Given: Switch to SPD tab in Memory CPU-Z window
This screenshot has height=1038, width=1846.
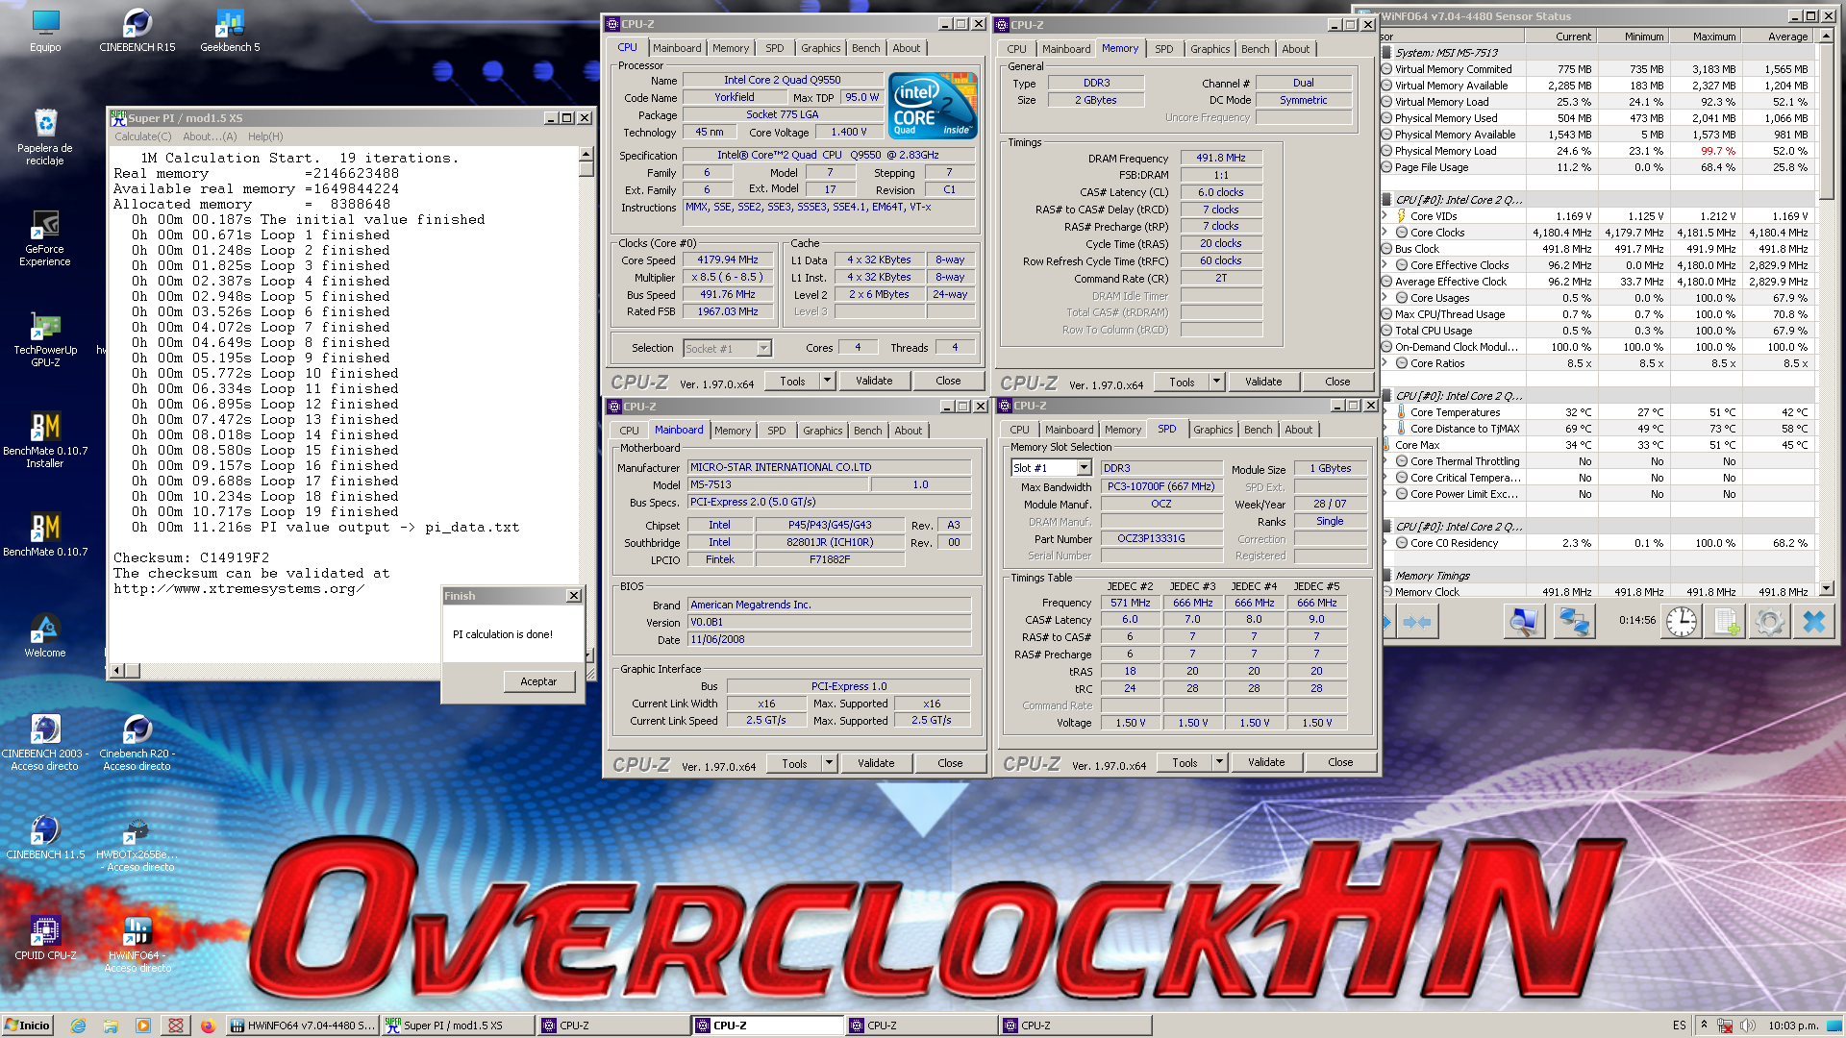Looking at the screenshot, I should click(x=1163, y=49).
